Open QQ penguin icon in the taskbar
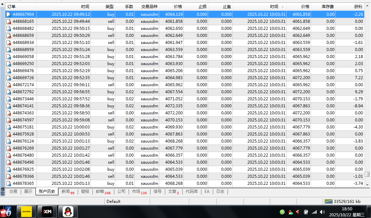Image resolution: width=371 pixels, height=218 pixels. pyautogui.click(x=68, y=211)
